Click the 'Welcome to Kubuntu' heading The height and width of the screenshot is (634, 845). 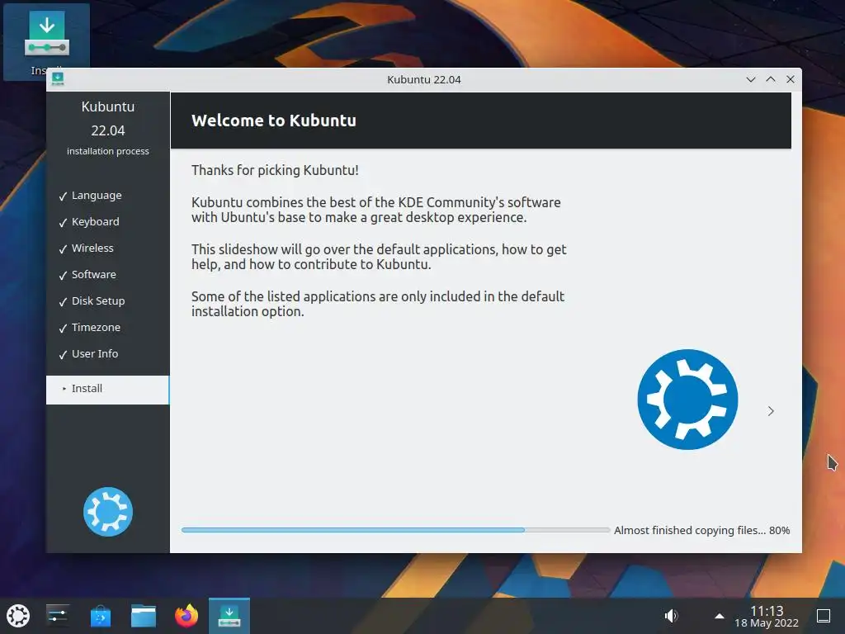(274, 121)
